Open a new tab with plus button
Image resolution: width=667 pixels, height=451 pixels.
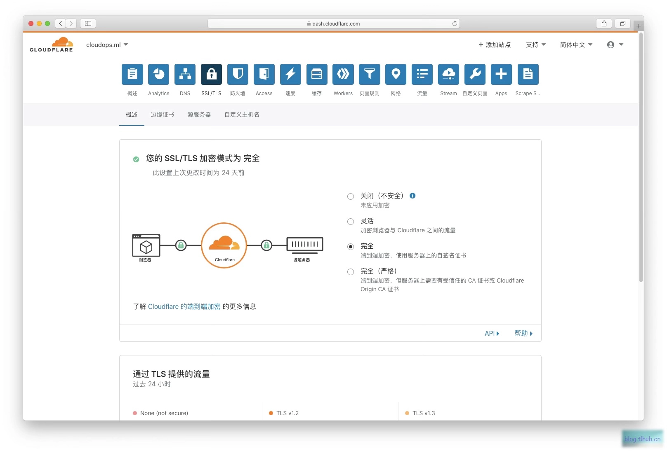coord(639,26)
